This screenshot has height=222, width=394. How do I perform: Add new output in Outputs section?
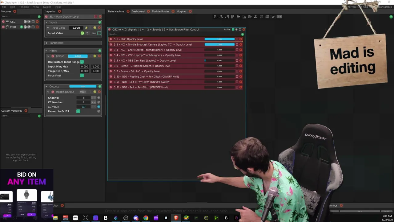(100, 86)
